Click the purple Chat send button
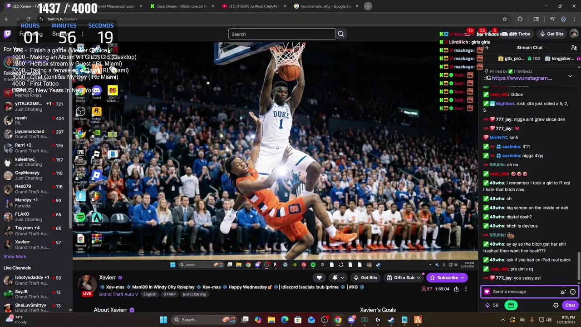Viewport: 581px width, 327px height. [570, 305]
